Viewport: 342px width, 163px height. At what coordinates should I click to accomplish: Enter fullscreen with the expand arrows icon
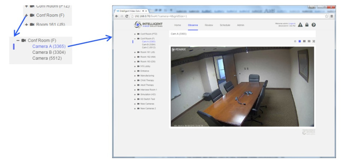314,41
